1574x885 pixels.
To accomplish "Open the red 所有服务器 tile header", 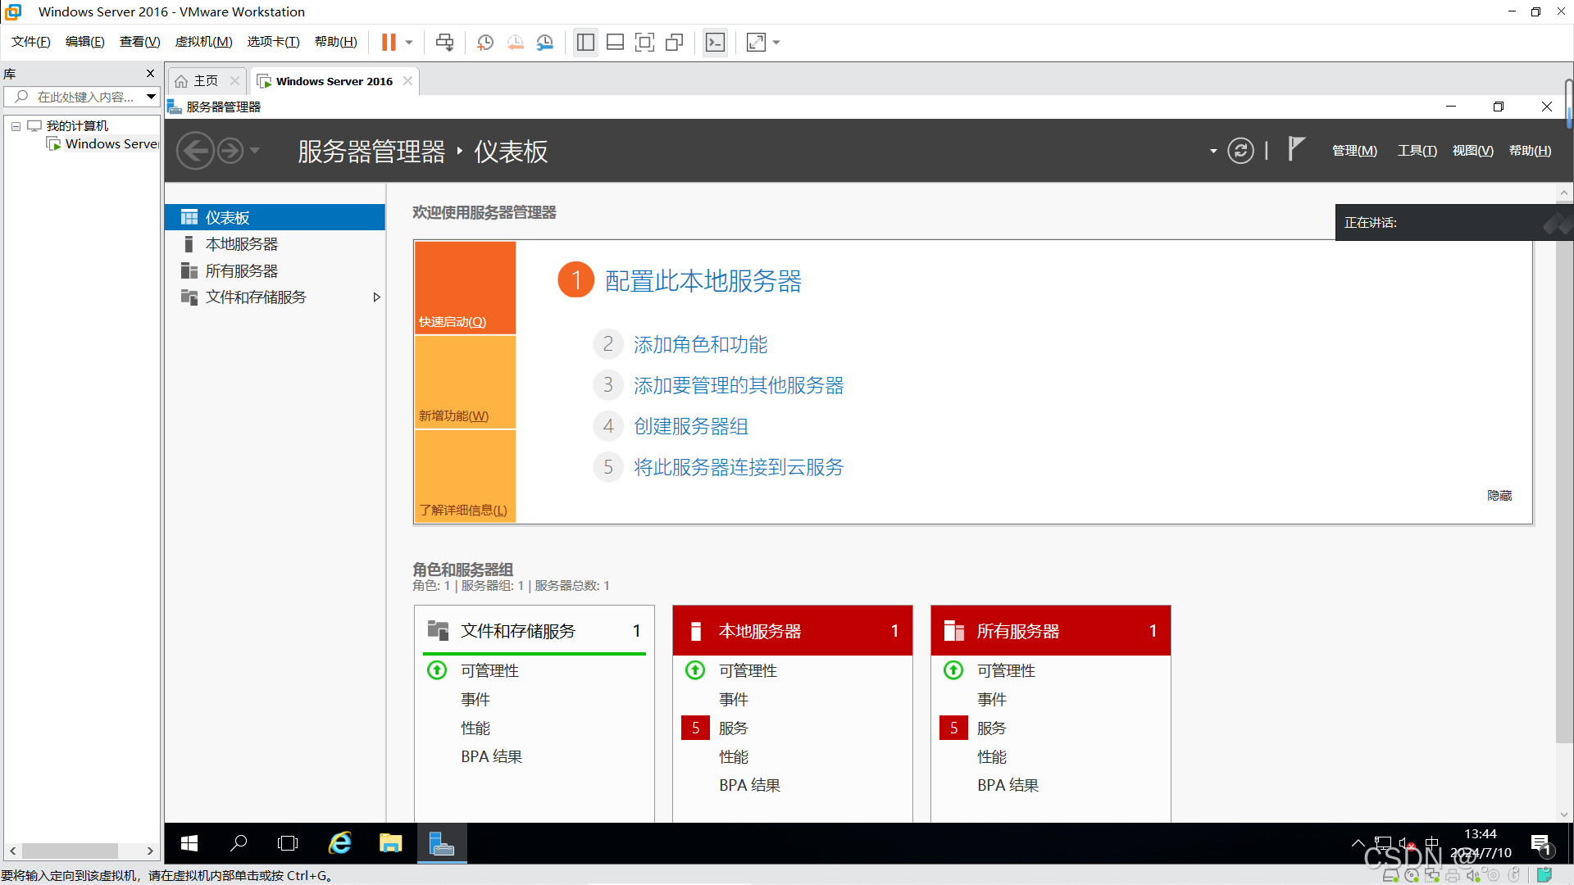I will pyautogui.click(x=1050, y=630).
